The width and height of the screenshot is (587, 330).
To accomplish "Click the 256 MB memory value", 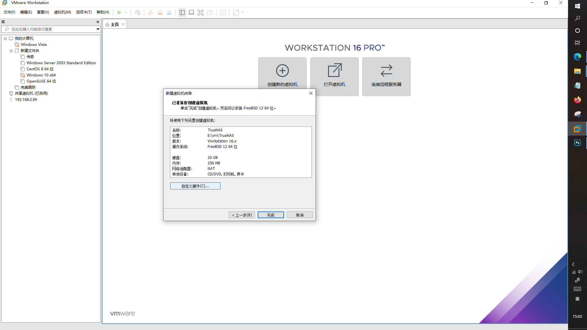I will click(214, 163).
